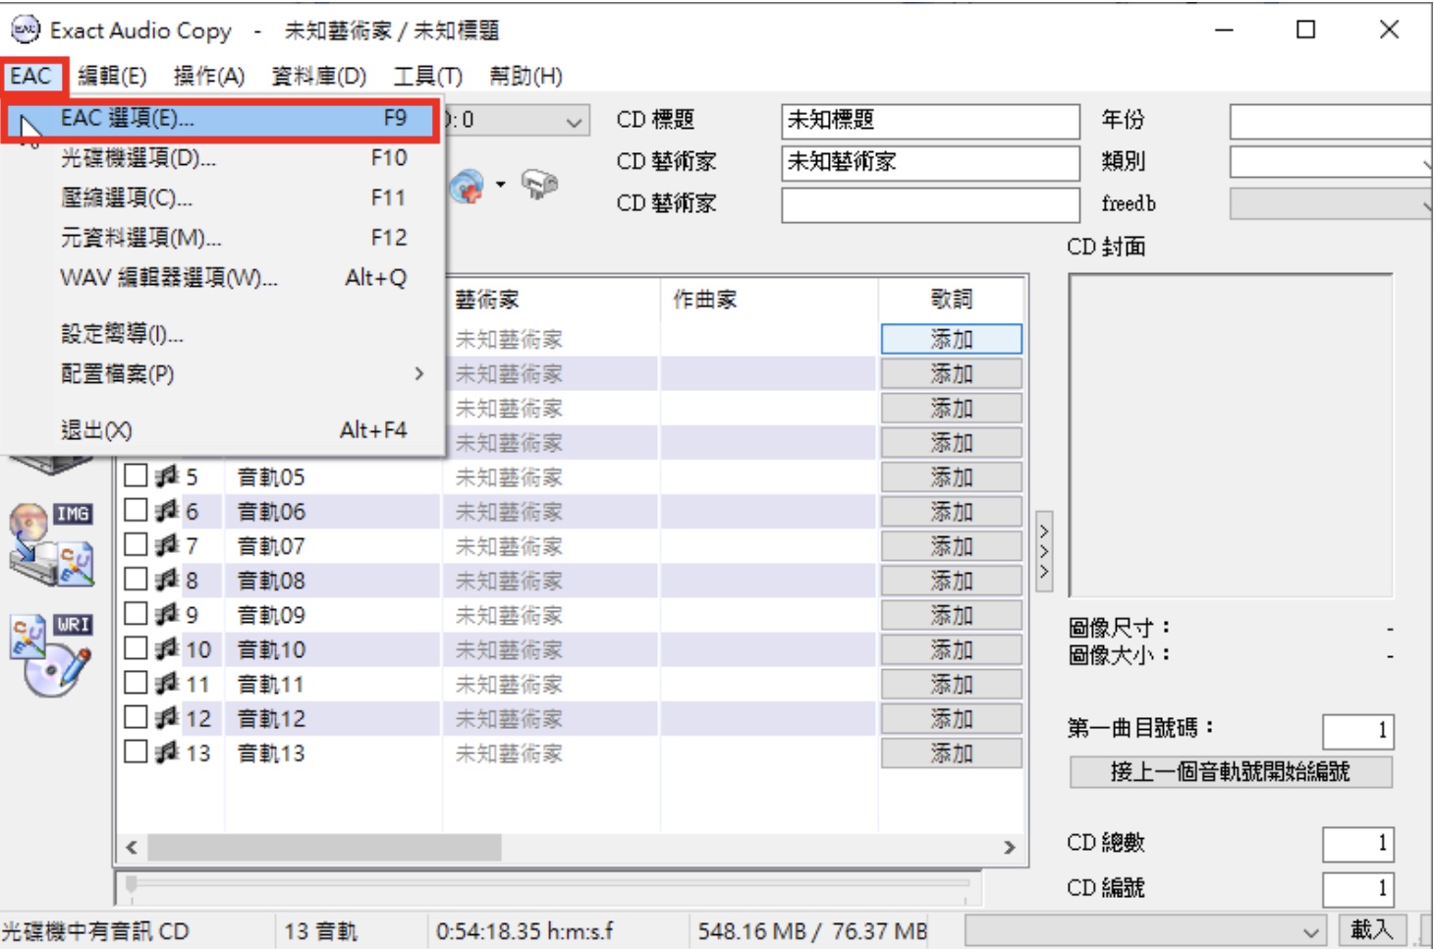Click the IMG copy image sidebar icon
1434x949 pixels.
52,543
